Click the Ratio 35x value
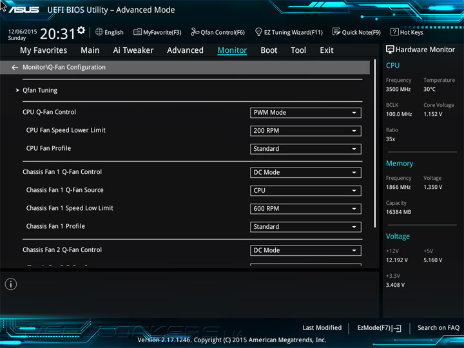 (x=391, y=139)
